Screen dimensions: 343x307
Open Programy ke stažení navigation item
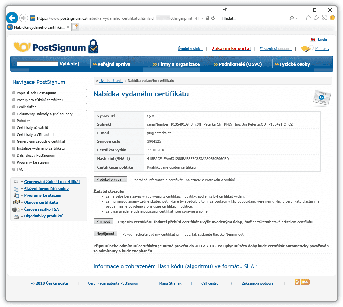pyautogui.click(x=33, y=162)
